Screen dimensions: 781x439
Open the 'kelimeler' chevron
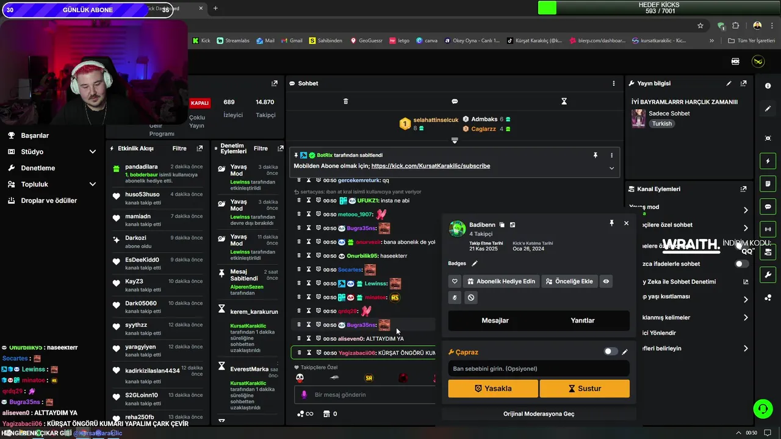tap(746, 318)
